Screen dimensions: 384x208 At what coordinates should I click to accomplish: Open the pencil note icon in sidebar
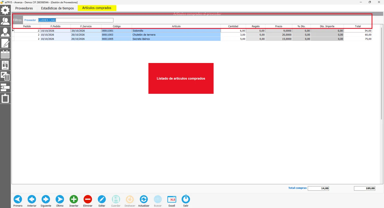tap(5, 43)
